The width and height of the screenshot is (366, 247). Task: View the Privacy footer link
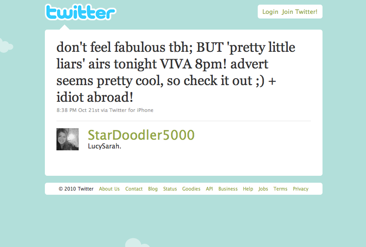click(301, 189)
